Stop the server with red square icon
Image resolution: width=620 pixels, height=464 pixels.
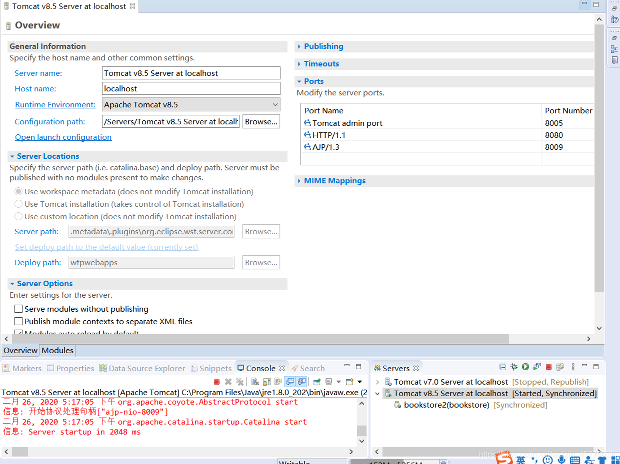pos(548,367)
